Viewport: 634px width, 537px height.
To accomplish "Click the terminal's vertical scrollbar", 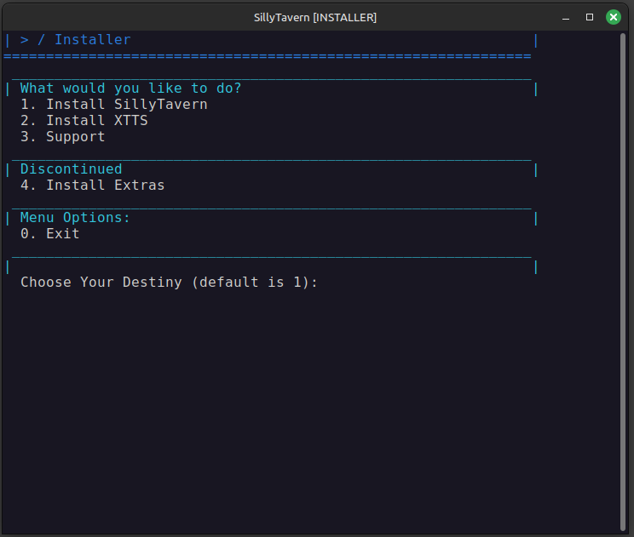I will pyautogui.click(x=623, y=282).
